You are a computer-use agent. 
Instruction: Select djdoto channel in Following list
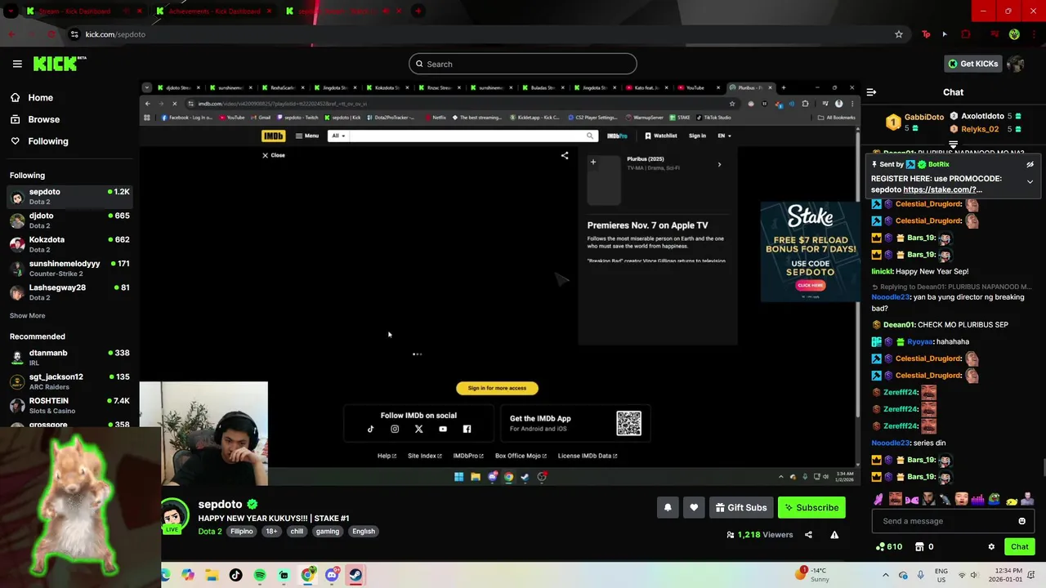tap(69, 220)
